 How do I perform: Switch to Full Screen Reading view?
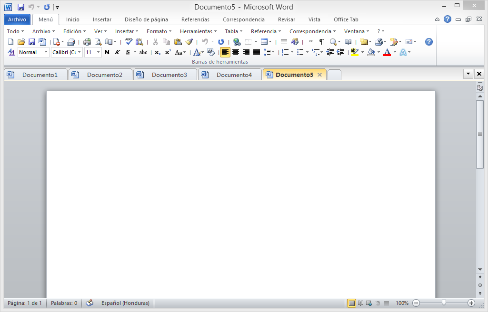360,303
